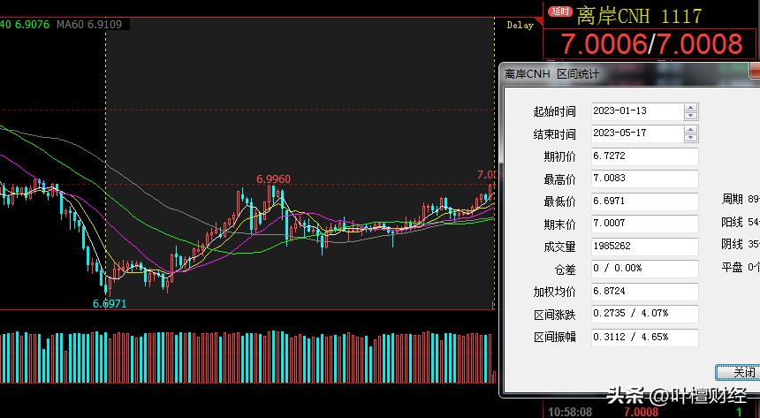Image resolution: width=760 pixels, height=418 pixels.
Task: Increment the 结束时间 date with its up arrow
Action: coord(691,130)
